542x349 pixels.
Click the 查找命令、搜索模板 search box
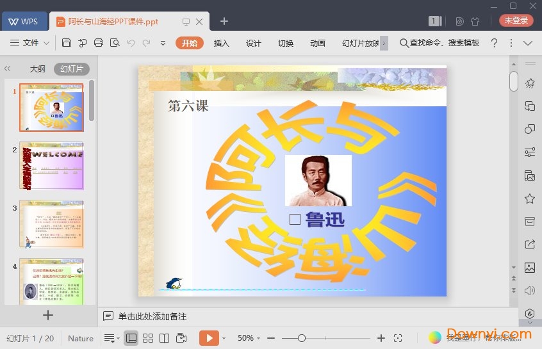point(439,43)
